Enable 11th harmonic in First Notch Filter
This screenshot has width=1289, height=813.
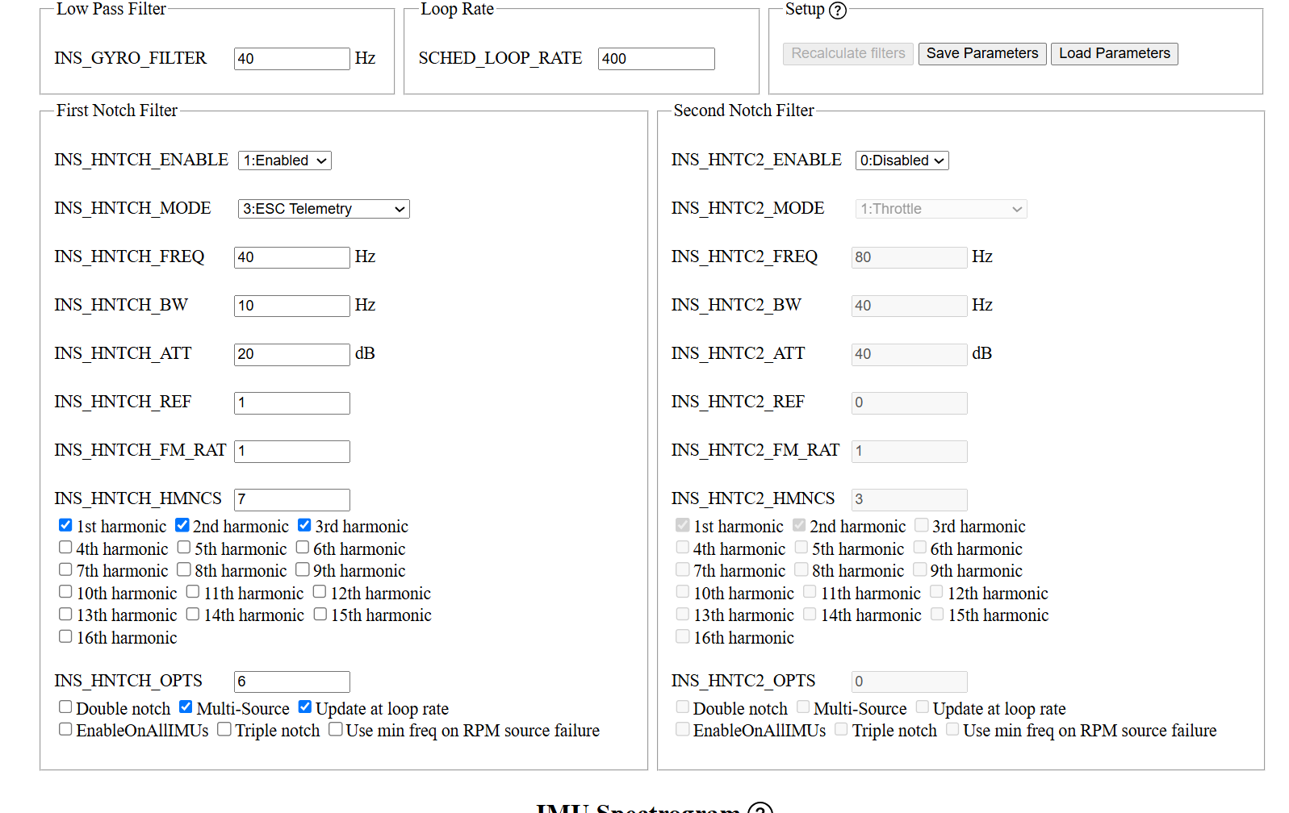193,591
